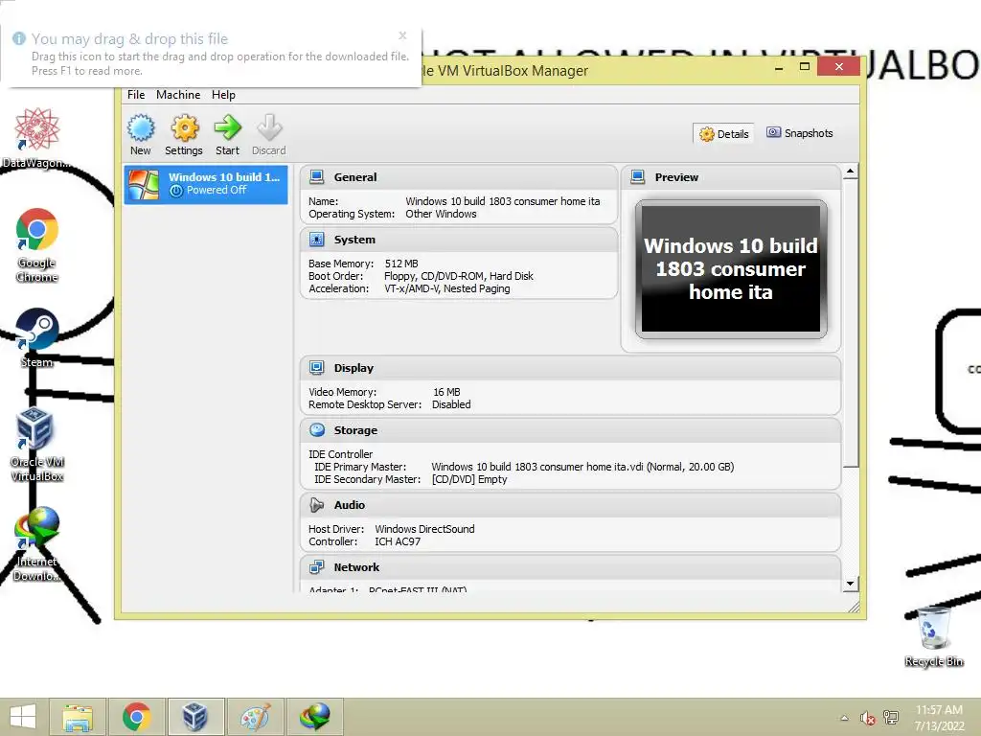The height and width of the screenshot is (736, 981).
Task: Select the Steam desktop shortcut
Action: (37, 338)
